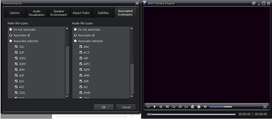Adjust the volume slider in the player
Image resolution: width=272 pixels, height=119 pixels.
(x=221, y=107)
